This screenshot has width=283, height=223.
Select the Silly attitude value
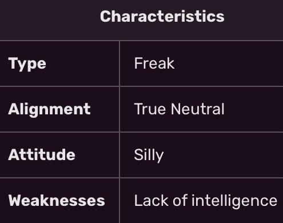(x=149, y=156)
